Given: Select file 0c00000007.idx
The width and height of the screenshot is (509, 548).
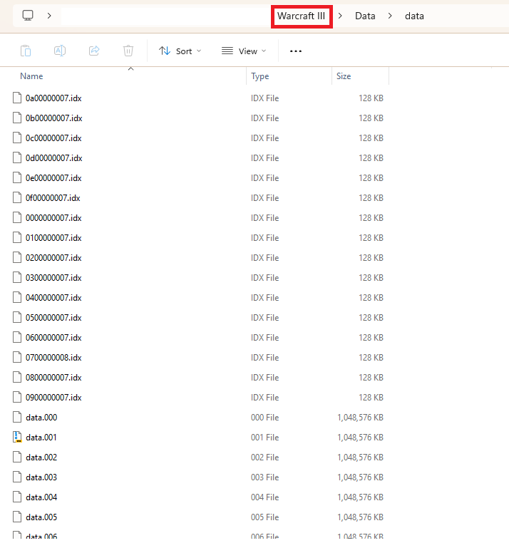Looking at the screenshot, I should click(x=53, y=138).
